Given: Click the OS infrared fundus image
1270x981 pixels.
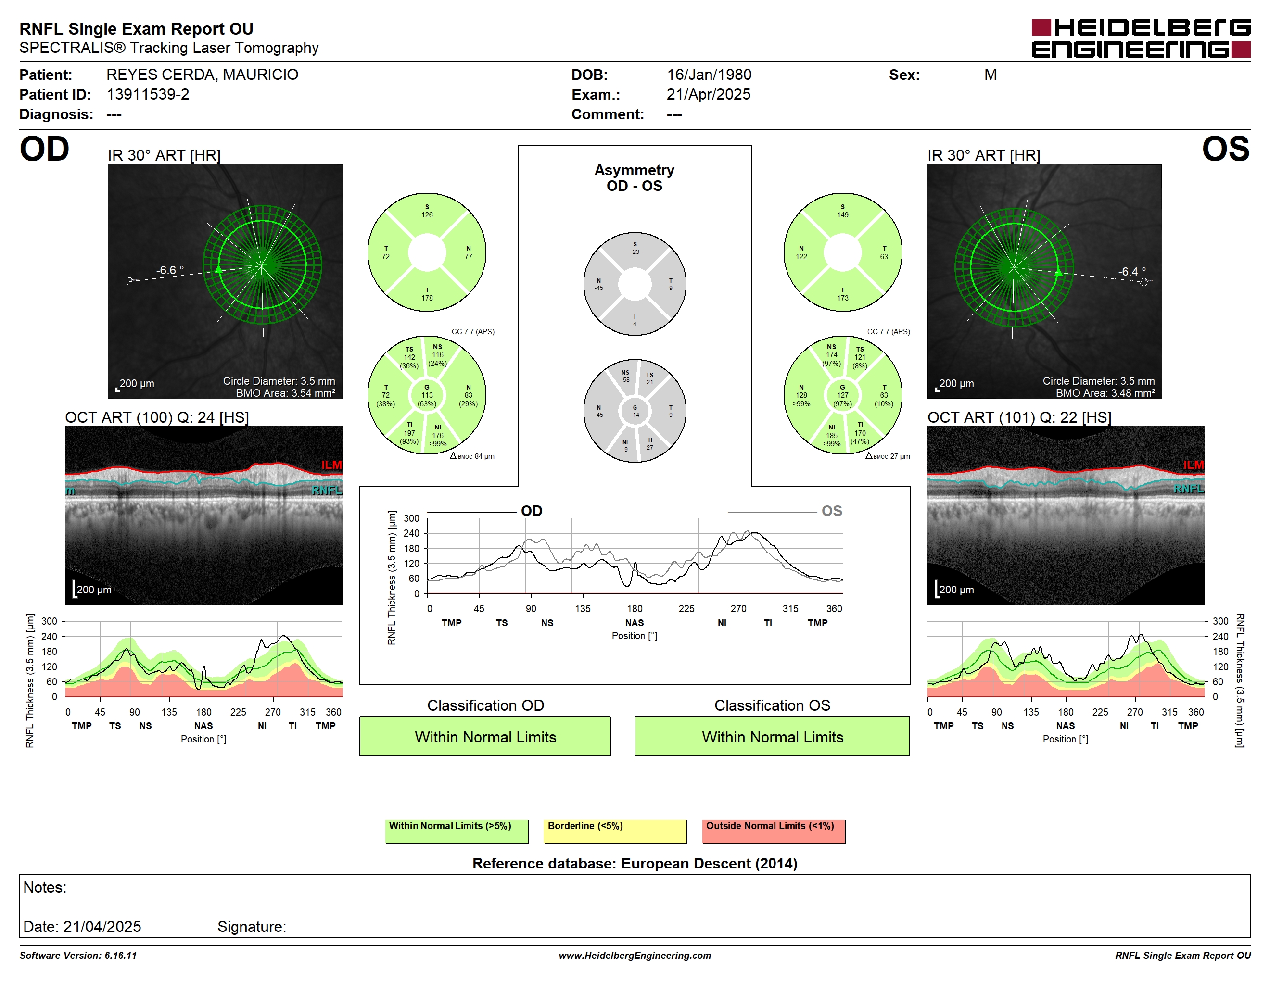Looking at the screenshot, I should tap(1044, 281).
